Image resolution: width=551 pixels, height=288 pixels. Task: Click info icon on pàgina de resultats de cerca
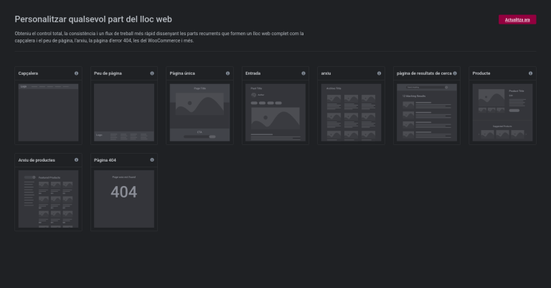(x=455, y=73)
